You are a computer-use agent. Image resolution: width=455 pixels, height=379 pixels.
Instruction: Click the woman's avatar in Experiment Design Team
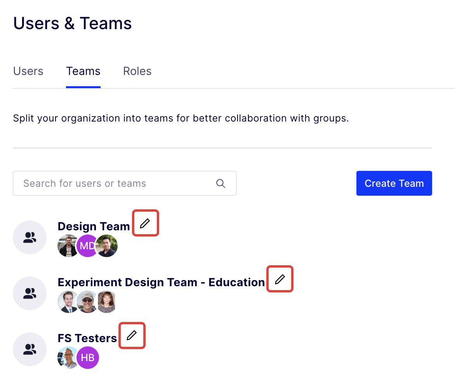106,302
